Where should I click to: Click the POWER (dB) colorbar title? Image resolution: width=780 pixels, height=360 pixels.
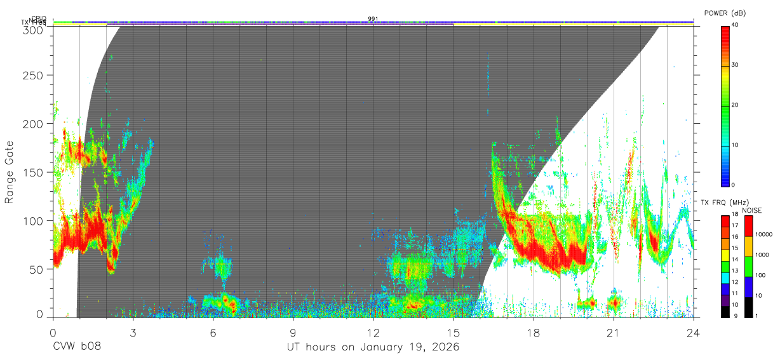pyautogui.click(x=725, y=13)
